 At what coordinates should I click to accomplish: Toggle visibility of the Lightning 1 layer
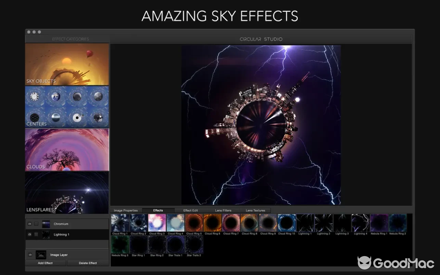[30, 234]
